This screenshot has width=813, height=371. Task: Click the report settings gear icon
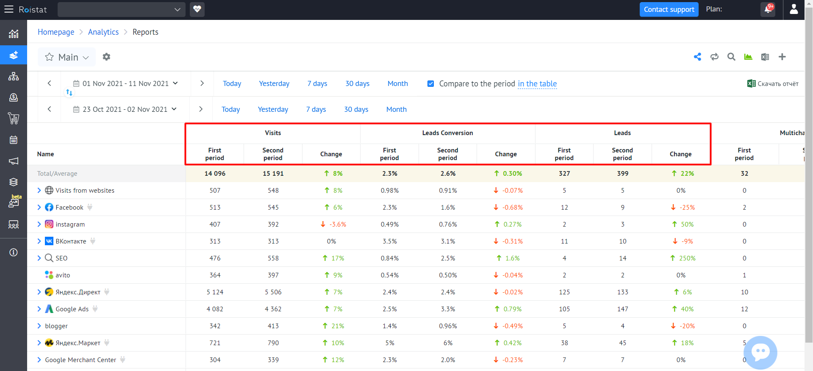106,57
